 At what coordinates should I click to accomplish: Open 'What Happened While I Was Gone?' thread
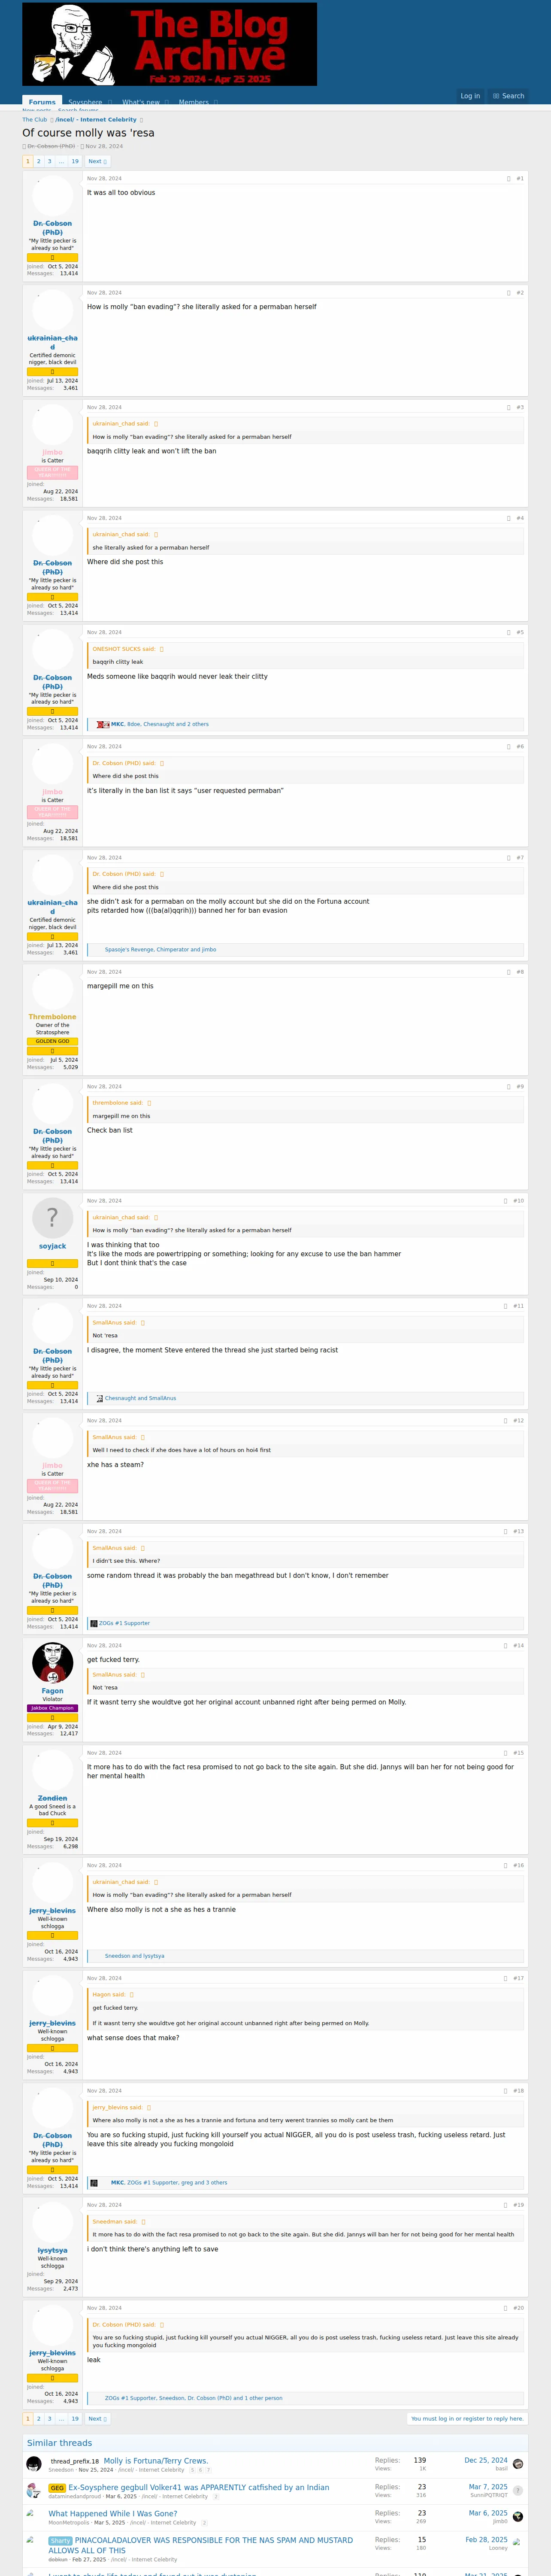(x=113, y=2513)
